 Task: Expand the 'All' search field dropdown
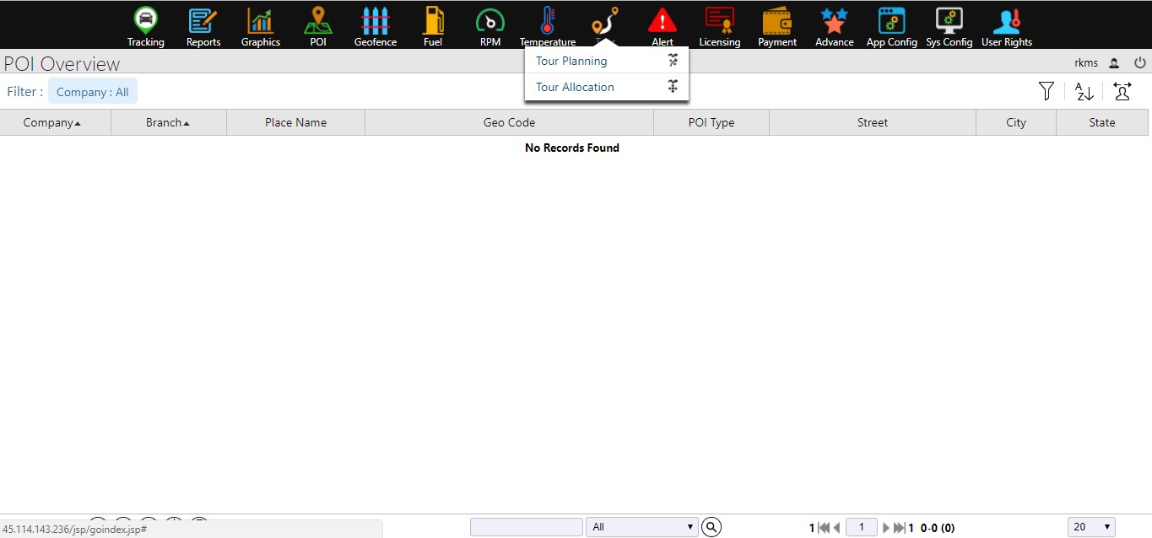641,527
